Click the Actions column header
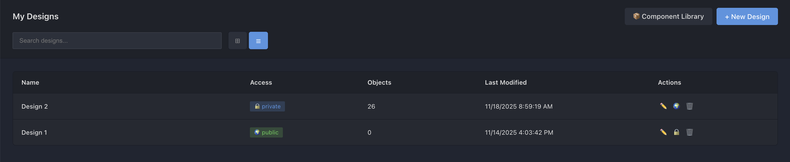Screen dimensions: 790x162 tap(669, 83)
